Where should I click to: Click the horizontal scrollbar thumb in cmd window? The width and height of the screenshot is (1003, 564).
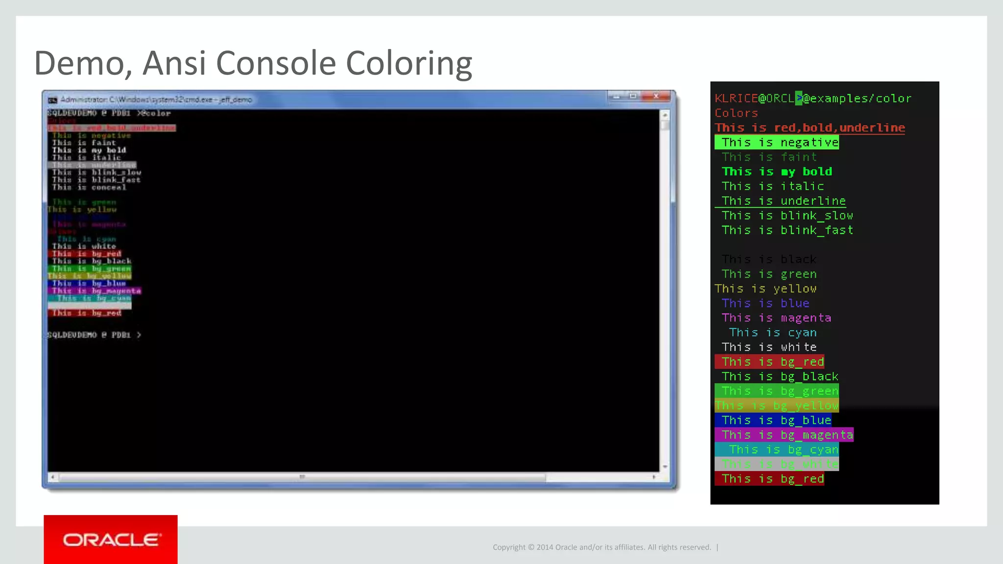pos(302,477)
